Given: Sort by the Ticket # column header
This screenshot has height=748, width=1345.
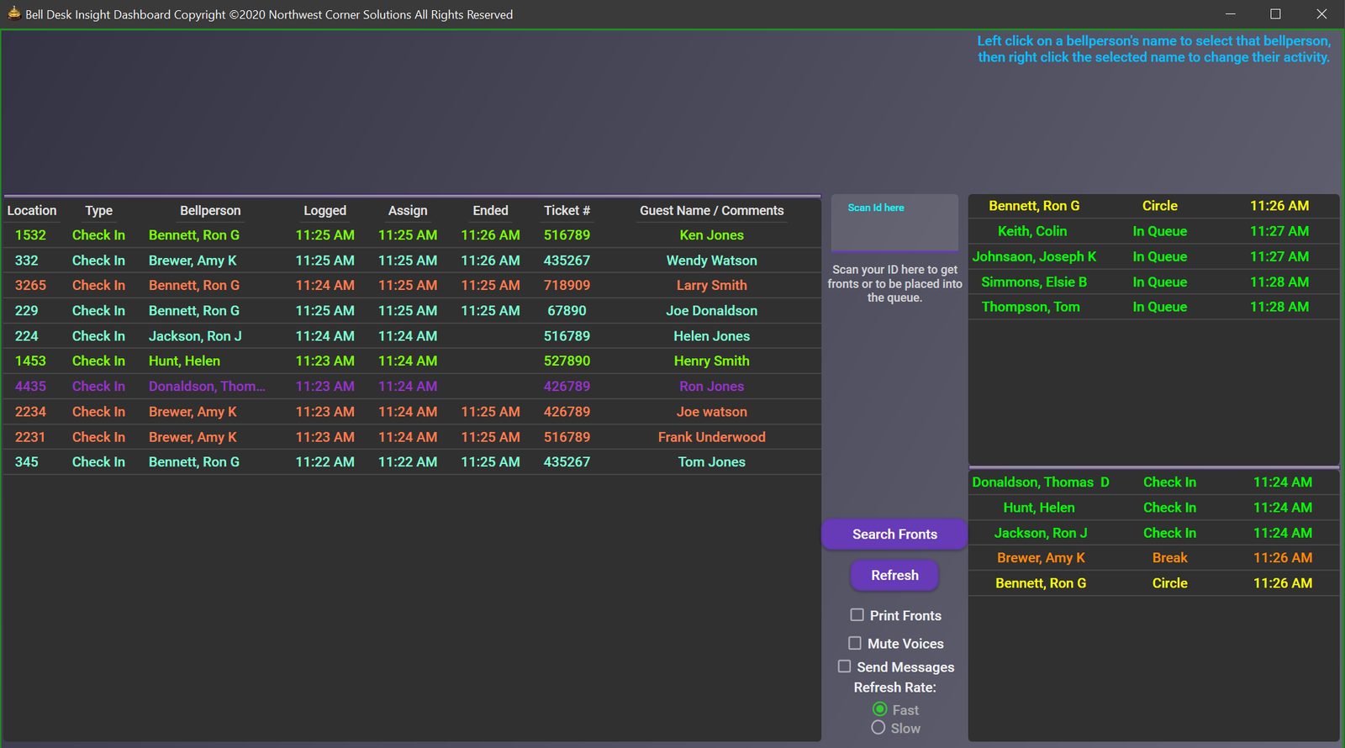Looking at the screenshot, I should click(x=567, y=210).
